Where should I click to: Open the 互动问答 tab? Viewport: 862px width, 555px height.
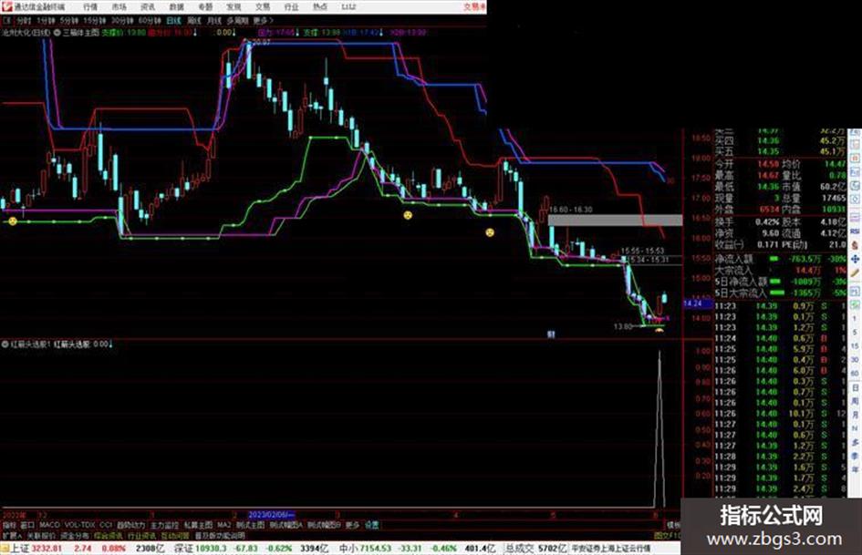pos(175,535)
